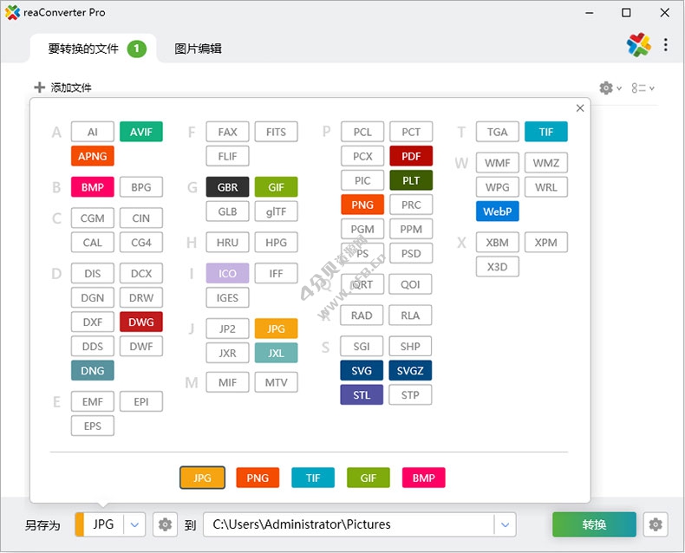The width and height of the screenshot is (685, 553).
Task: Select BMP in the quick format row
Action: click(x=423, y=478)
